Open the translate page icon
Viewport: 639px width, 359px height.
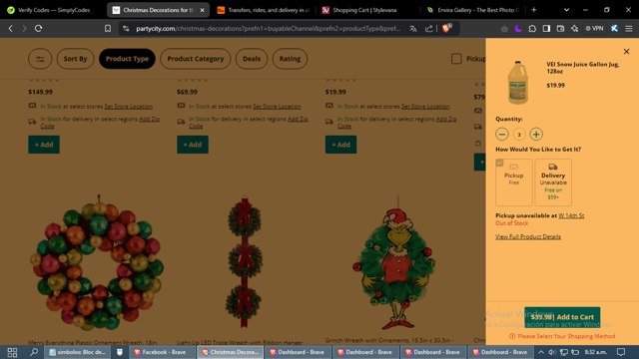point(413,29)
